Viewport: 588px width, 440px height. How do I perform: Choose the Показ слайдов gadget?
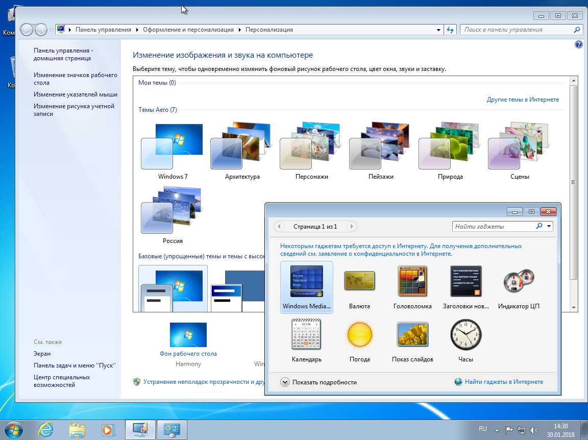412,340
